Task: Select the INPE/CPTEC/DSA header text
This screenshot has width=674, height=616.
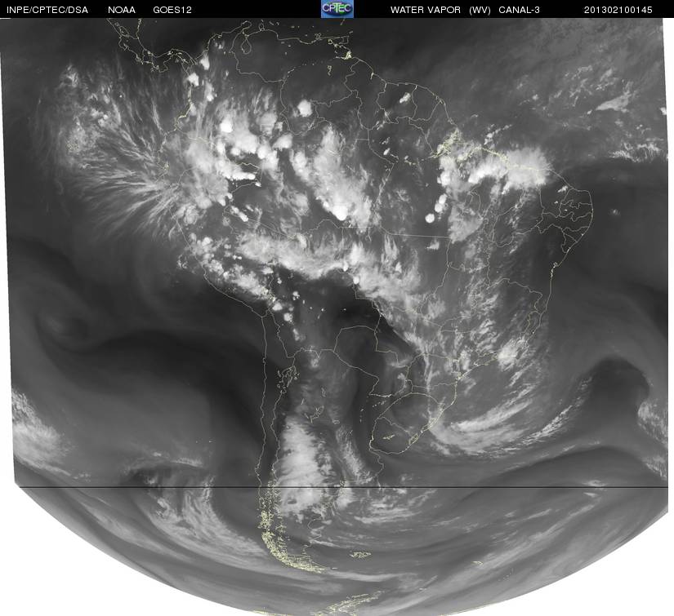Action: click(47, 10)
